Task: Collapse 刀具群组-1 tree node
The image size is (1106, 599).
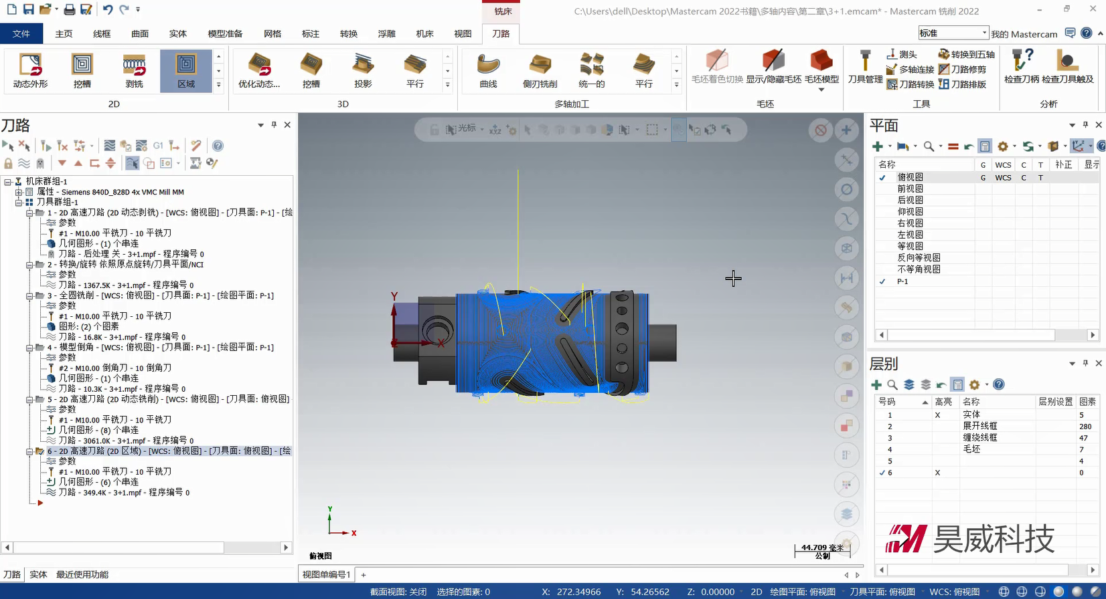Action: coord(19,202)
